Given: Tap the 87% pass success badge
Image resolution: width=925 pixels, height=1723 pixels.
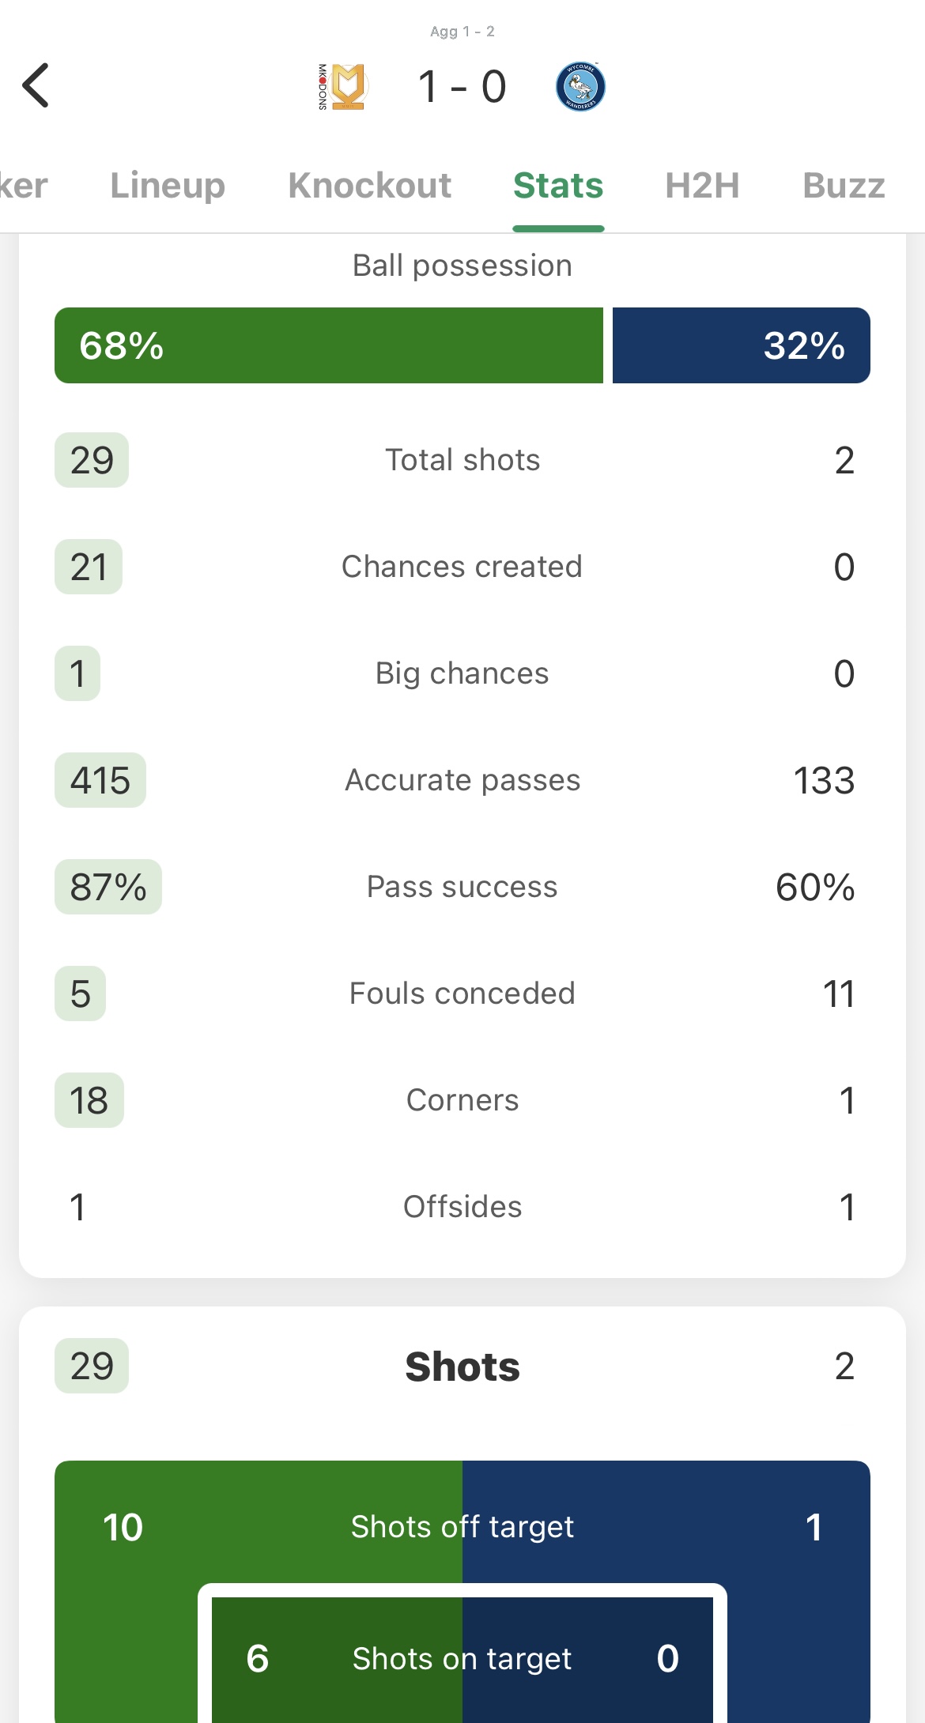Looking at the screenshot, I should click(108, 887).
